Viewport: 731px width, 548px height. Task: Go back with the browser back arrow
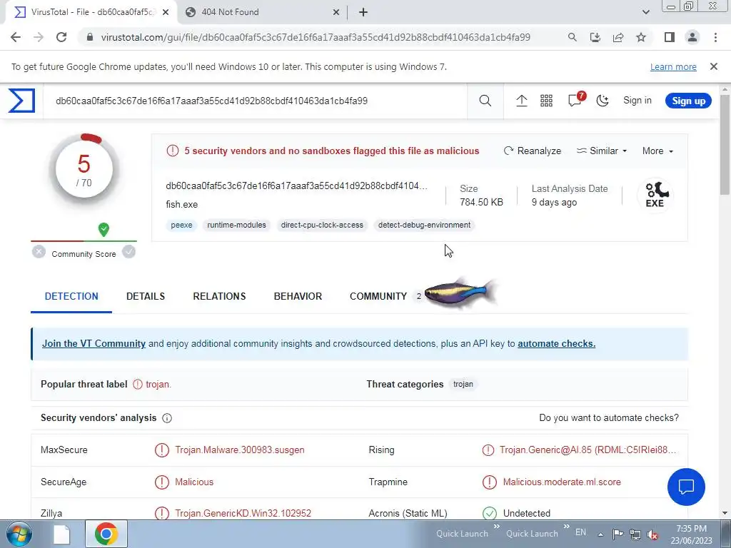[x=16, y=37]
